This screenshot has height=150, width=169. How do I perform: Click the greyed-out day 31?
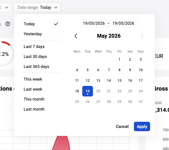(141, 102)
